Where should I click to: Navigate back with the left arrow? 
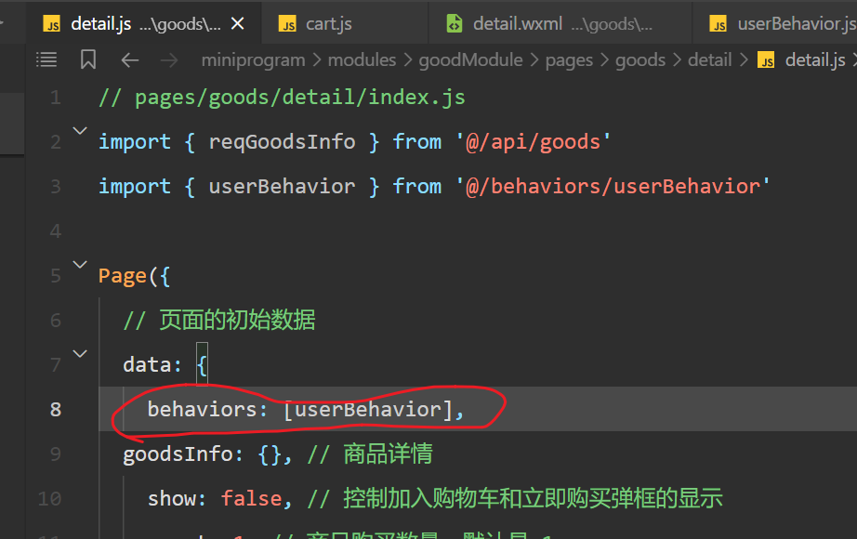(130, 60)
